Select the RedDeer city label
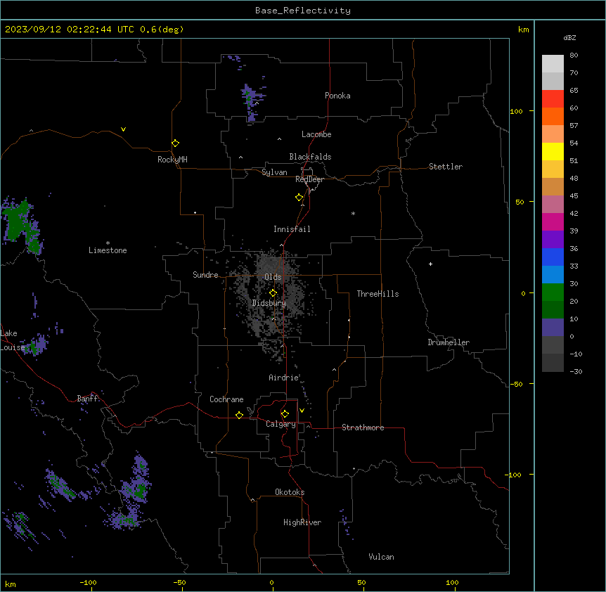This screenshot has height=592, width=606. pyautogui.click(x=309, y=179)
